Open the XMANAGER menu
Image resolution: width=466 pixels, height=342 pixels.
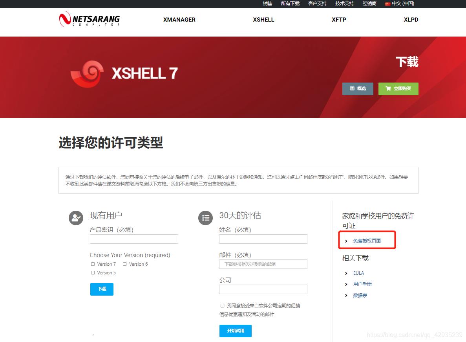tap(179, 20)
